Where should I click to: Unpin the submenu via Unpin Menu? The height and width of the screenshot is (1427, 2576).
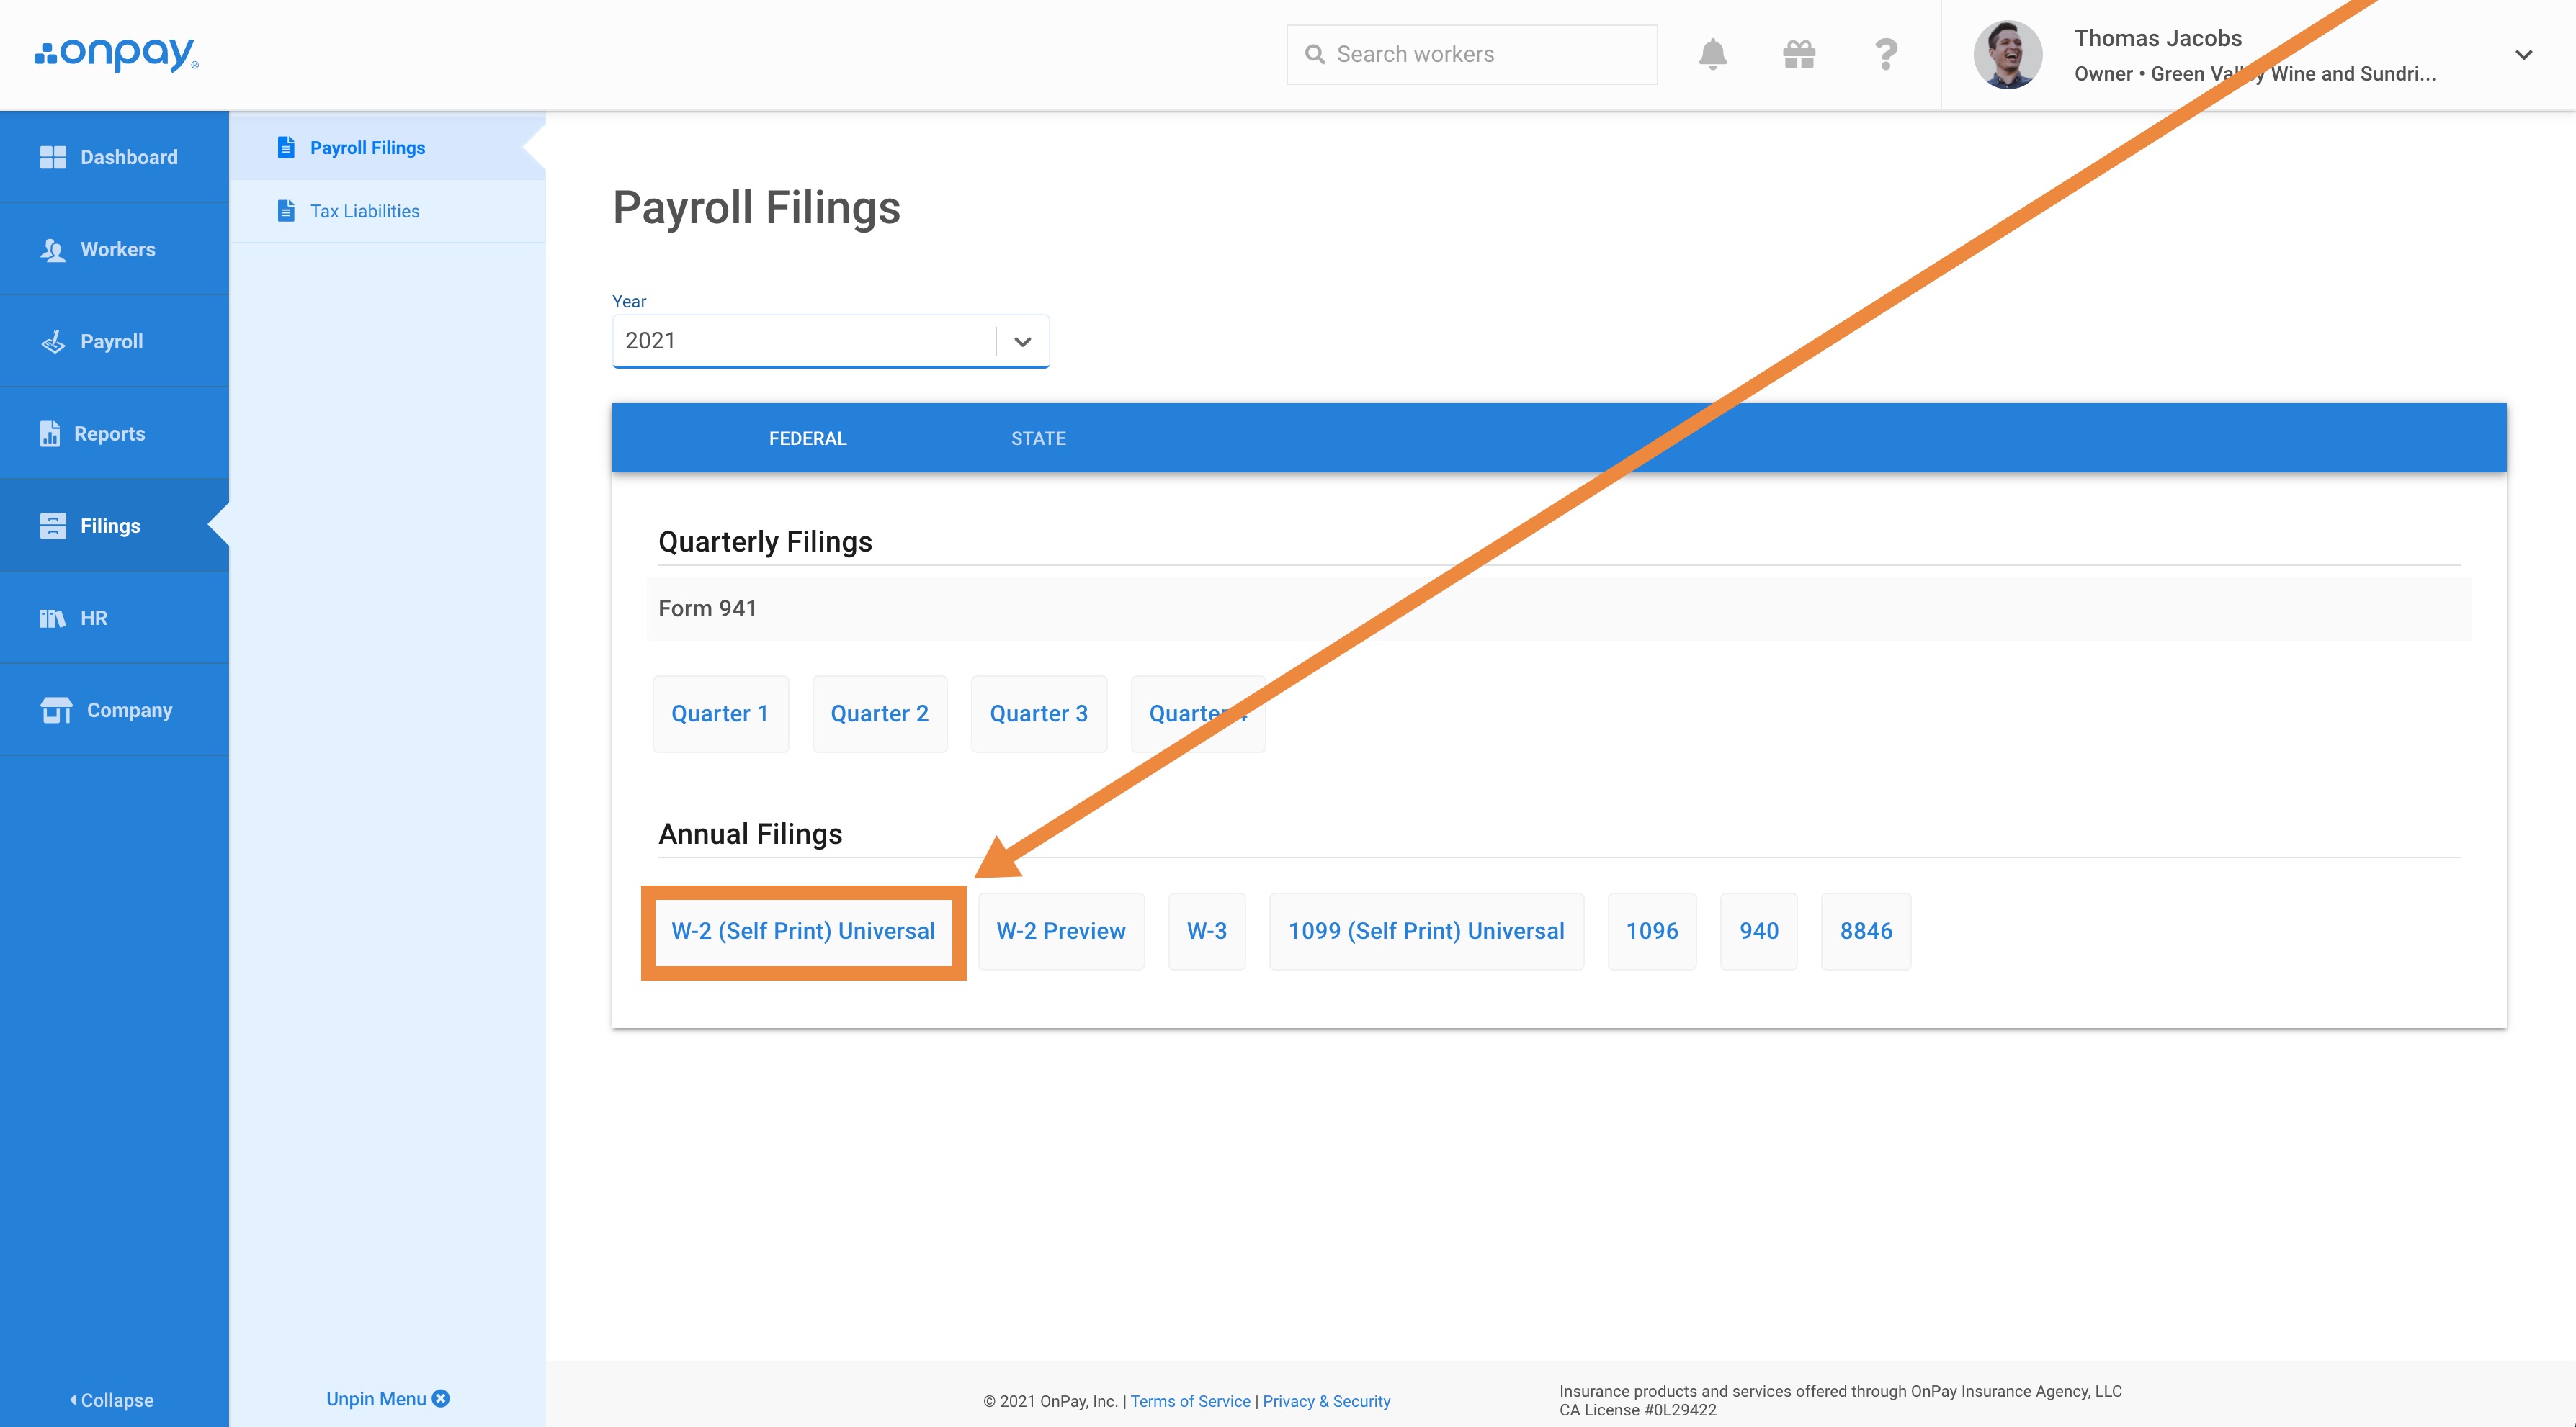[x=387, y=1398]
